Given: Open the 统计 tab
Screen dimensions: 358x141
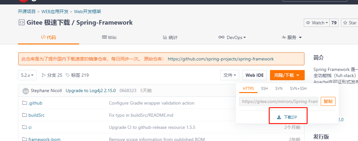Looking at the screenshot, I should click(170, 37).
